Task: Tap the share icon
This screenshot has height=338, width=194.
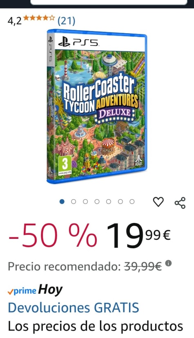Action: coord(180,203)
